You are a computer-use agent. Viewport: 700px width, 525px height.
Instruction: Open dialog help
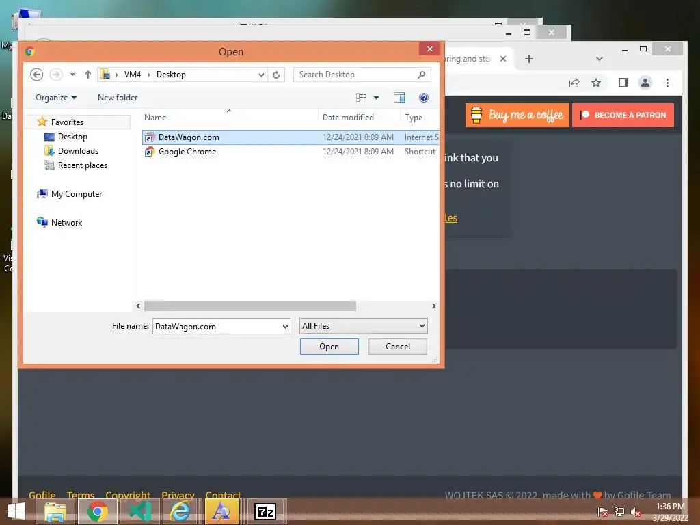point(424,97)
